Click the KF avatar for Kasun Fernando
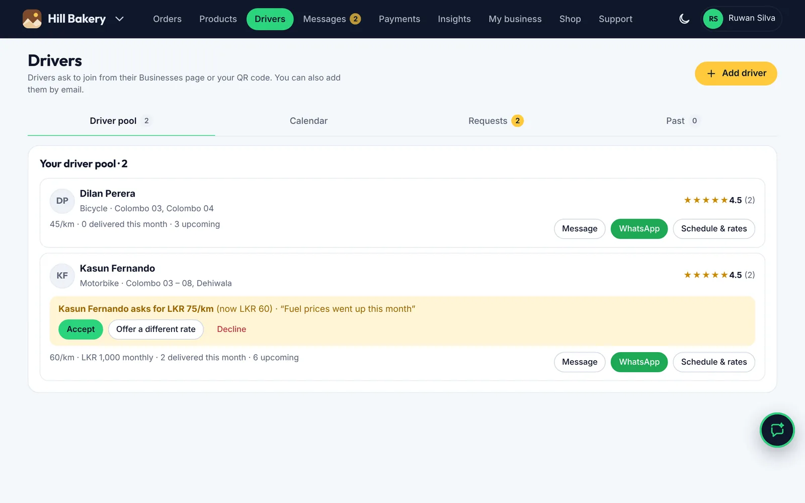This screenshot has width=805, height=503. 62,276
